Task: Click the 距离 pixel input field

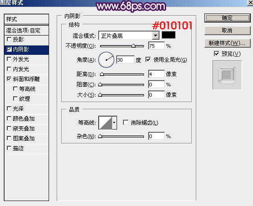Action: click(x=156, y=74)
